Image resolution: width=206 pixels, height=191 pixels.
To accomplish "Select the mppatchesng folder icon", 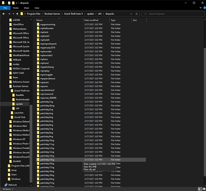I will [x=38, y=67].
